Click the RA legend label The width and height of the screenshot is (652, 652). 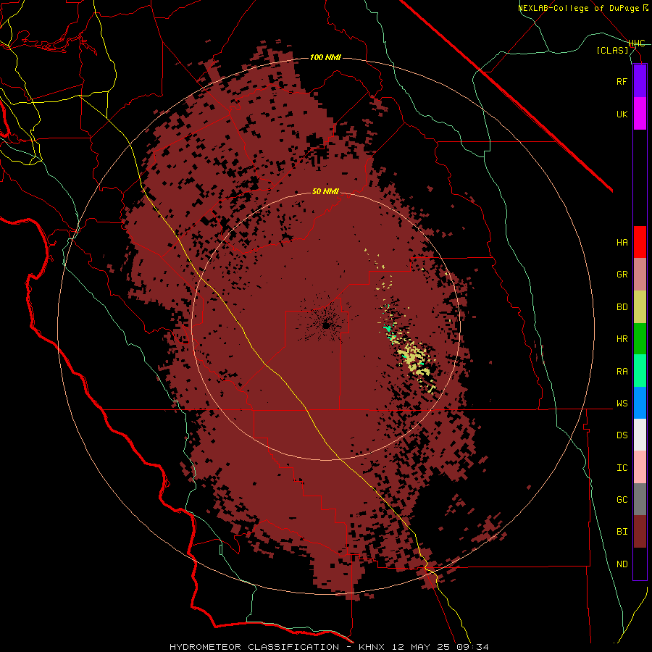click(622, 372)
